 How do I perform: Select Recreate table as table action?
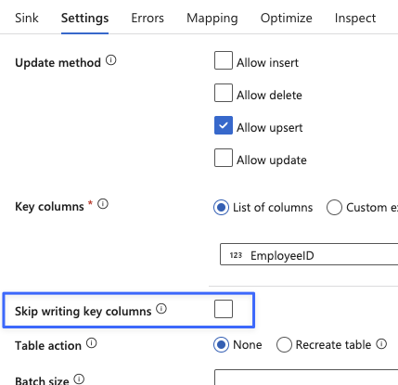tap(284, 344)
